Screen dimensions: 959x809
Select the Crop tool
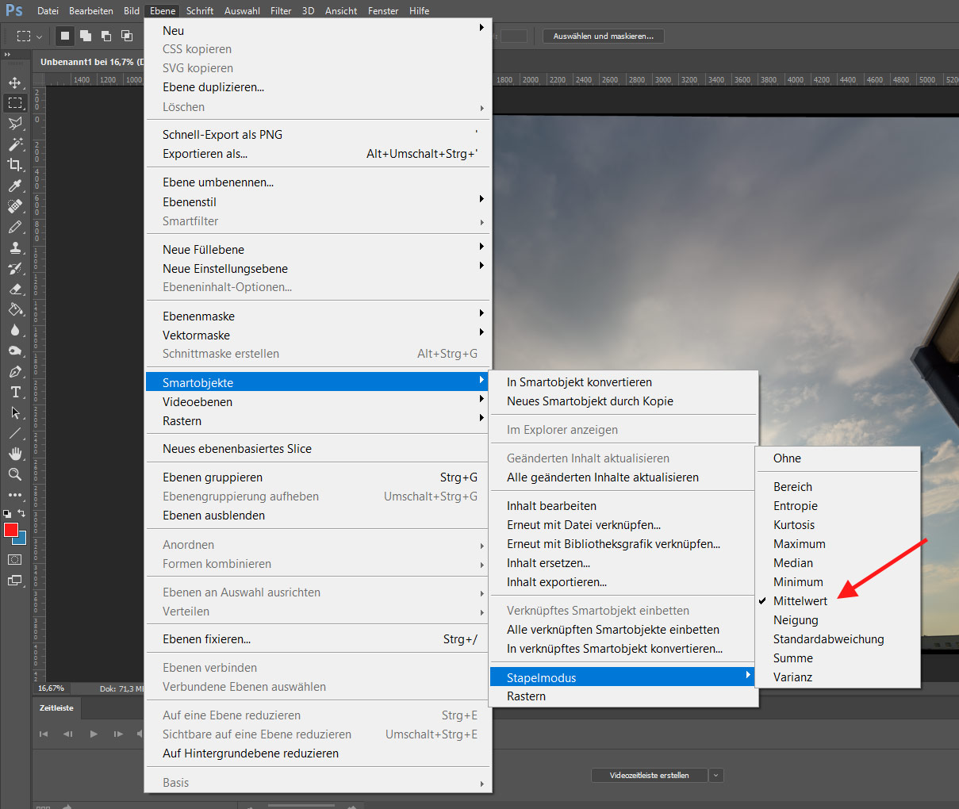[x=15, y=164]
